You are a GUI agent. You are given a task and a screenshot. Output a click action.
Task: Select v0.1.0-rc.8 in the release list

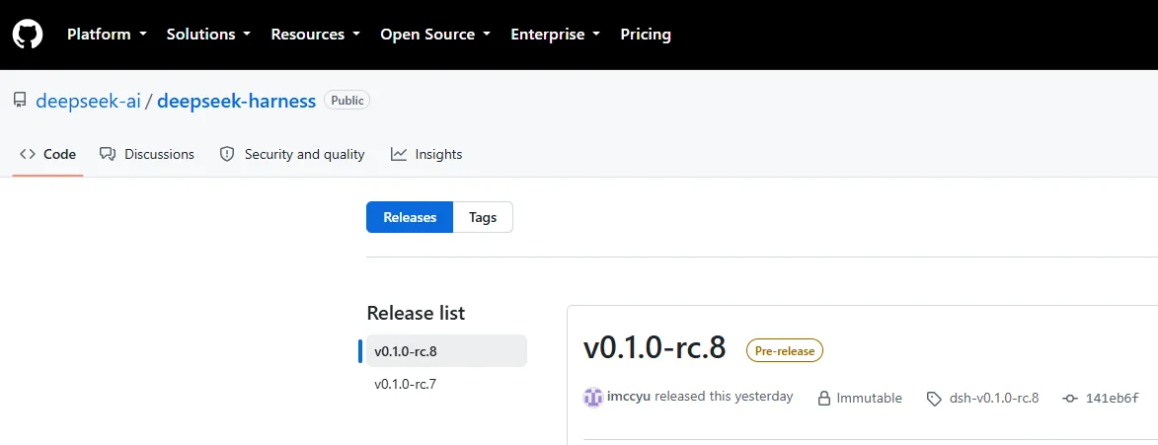446,351
